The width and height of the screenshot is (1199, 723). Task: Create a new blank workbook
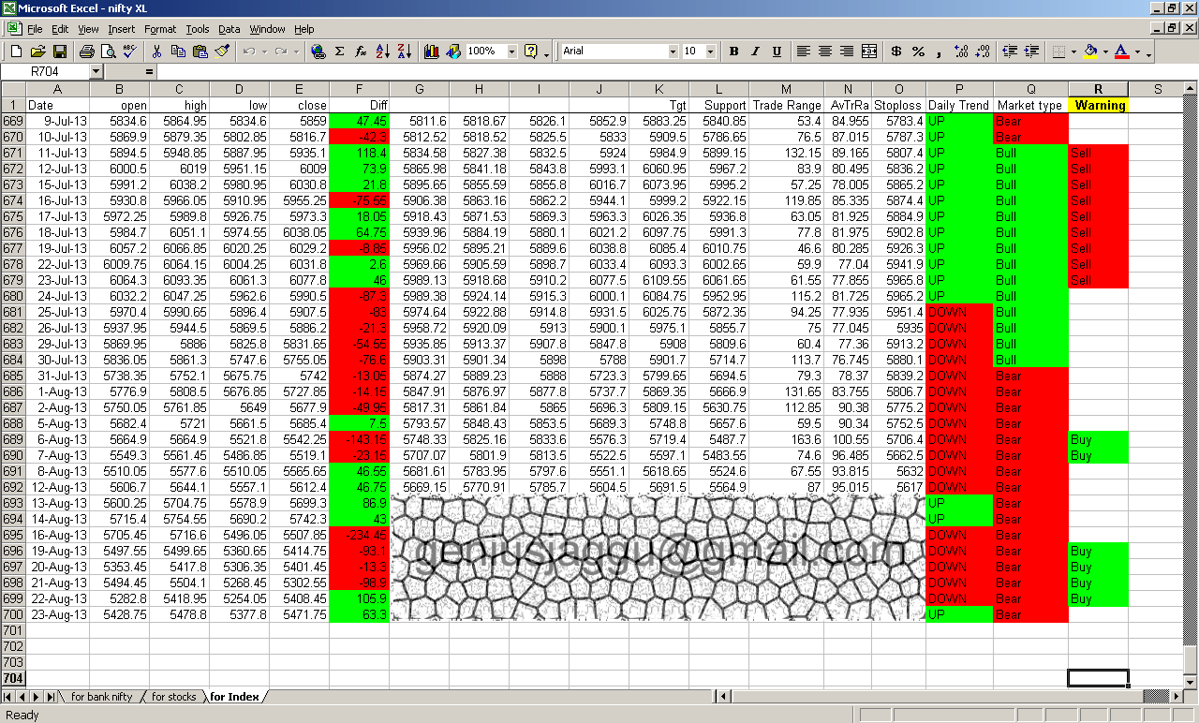click(16, 52)
